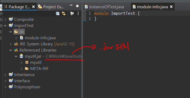Click the Referenced Libraries books icon
The height and width of the screenshot is (98, 190).
click(16, 50)
